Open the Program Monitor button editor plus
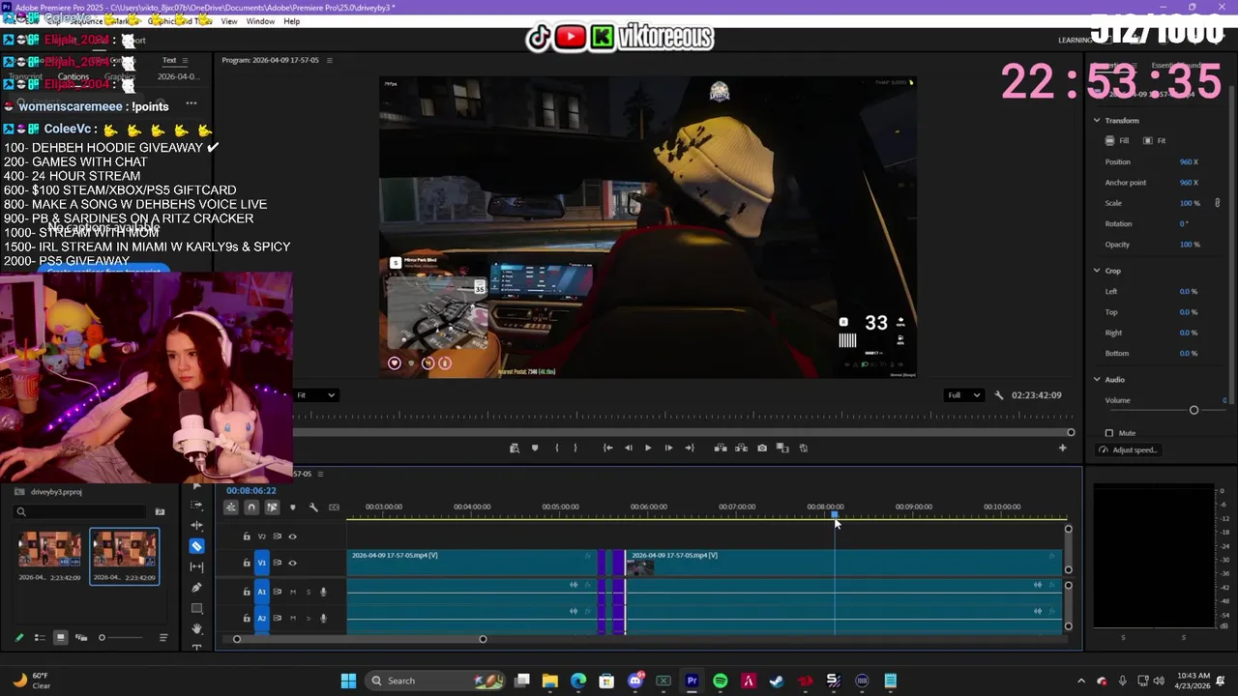This screenshot has height=696, width=1238. point(1062,448)
